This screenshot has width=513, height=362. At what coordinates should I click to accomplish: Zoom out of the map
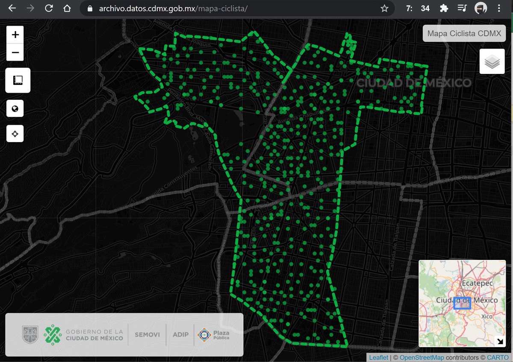pyautogui.click(x=15, y=53)
